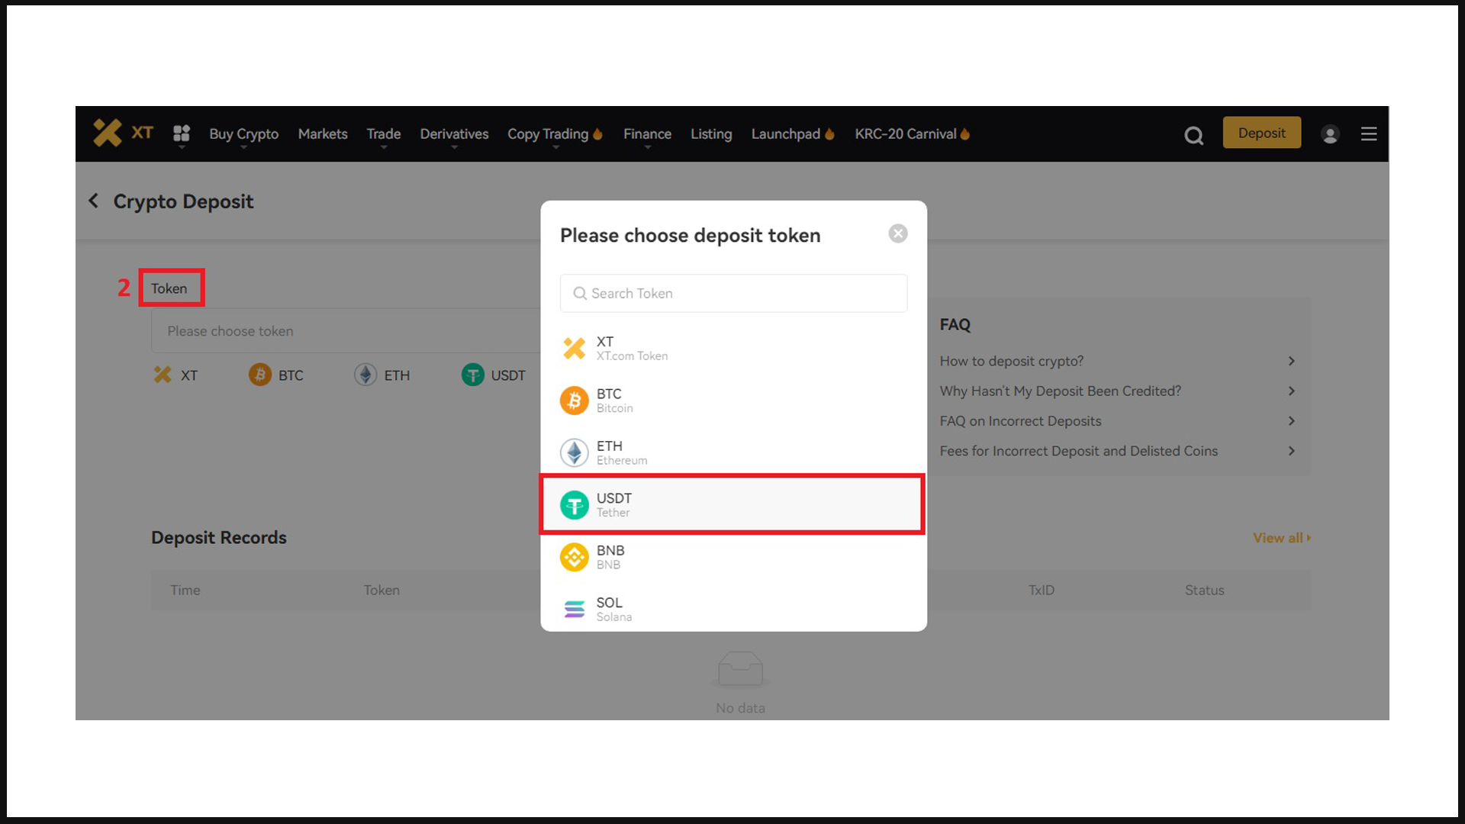Open the hamburger menu icon

(1369, 134)
